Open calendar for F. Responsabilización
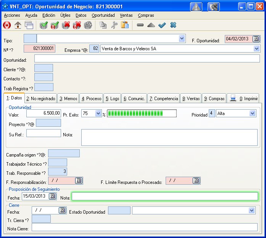 79,180
